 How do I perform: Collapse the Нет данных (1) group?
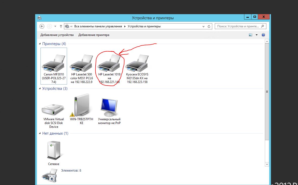(x=40, y=133)
